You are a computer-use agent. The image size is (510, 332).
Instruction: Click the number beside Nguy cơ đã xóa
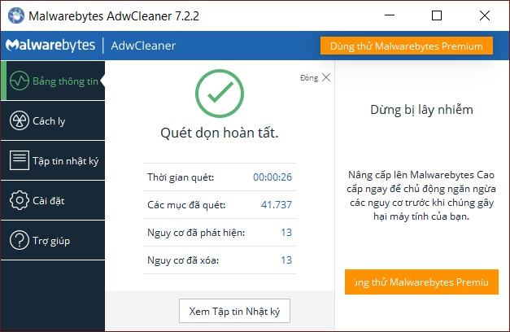point(286,260)
